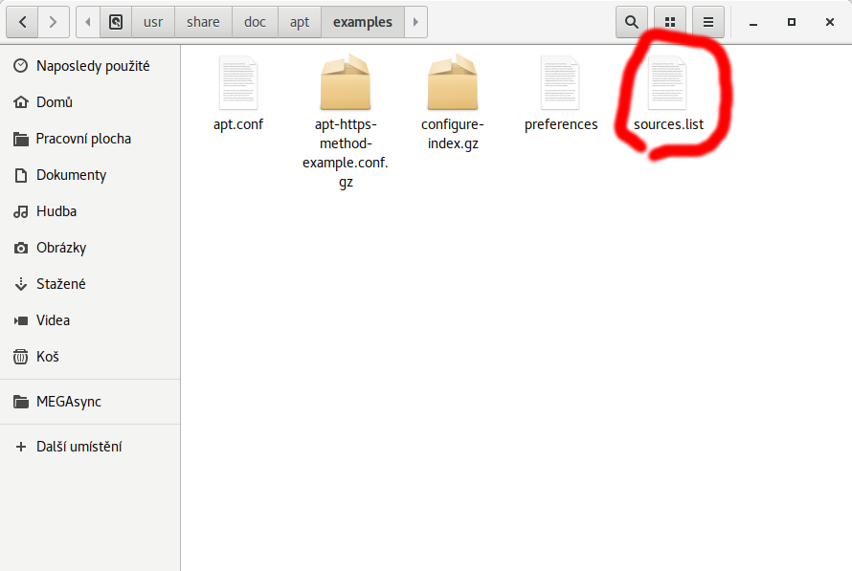Go back with the left arrow
This screenshot has width=852, height=571.
(x=23, y=22)
